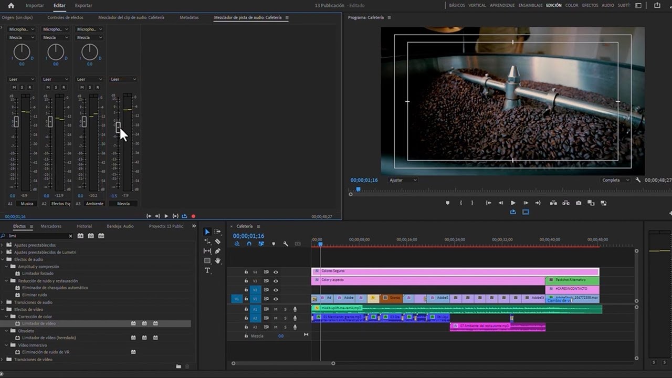Open the Completa playback resolution dropdown
Image resolution: width=672 pixels, height=378 pixels.
(x=615, y=180)
